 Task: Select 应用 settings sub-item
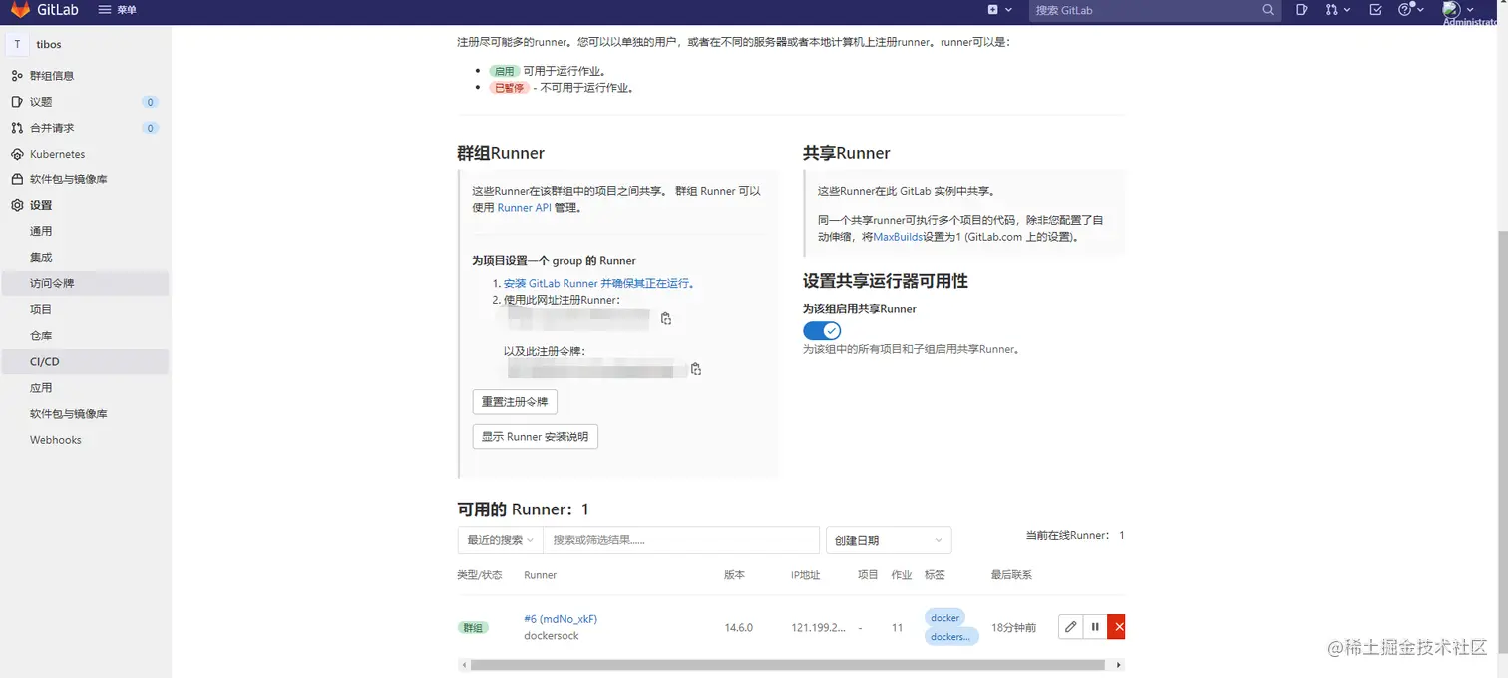click(x=41, y=387)
